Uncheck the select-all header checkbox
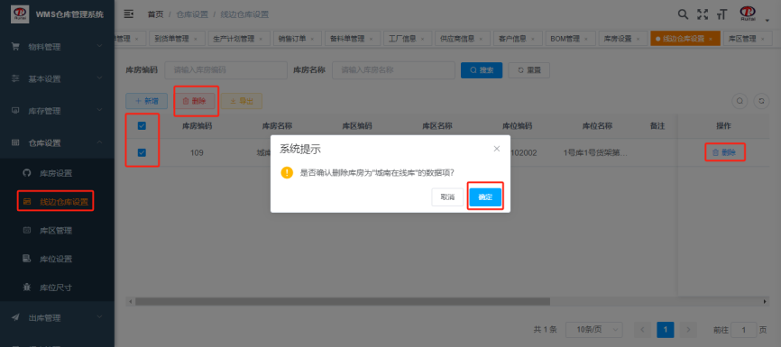Screen dimensions: 781x347 coord(142,126)
